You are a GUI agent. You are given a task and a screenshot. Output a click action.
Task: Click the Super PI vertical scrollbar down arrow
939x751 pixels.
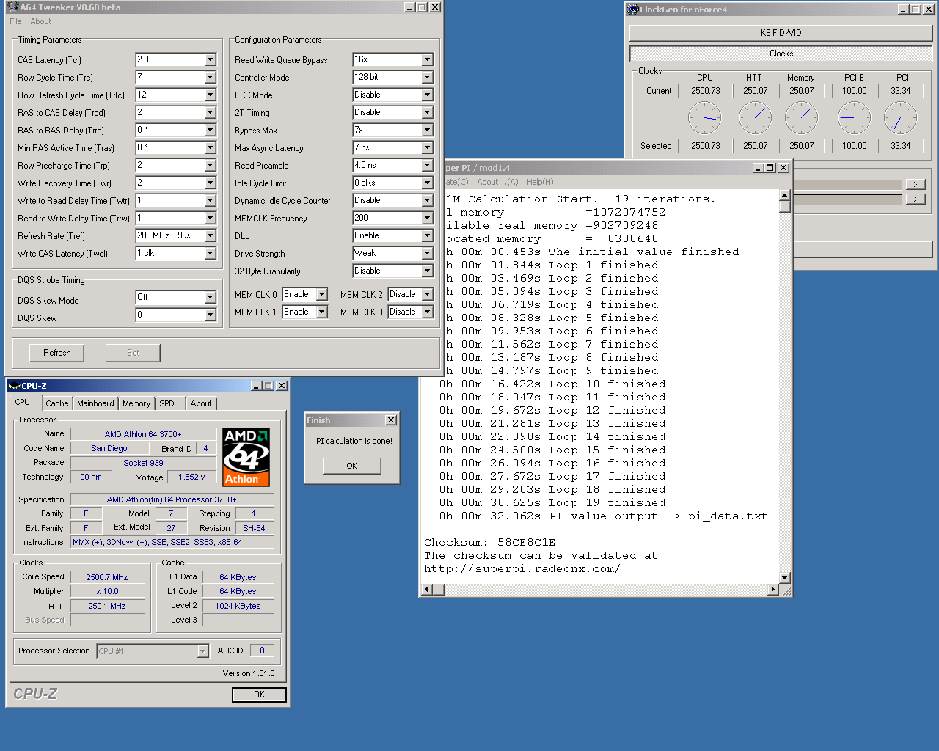pyautogui.click(x=784, y=577)
